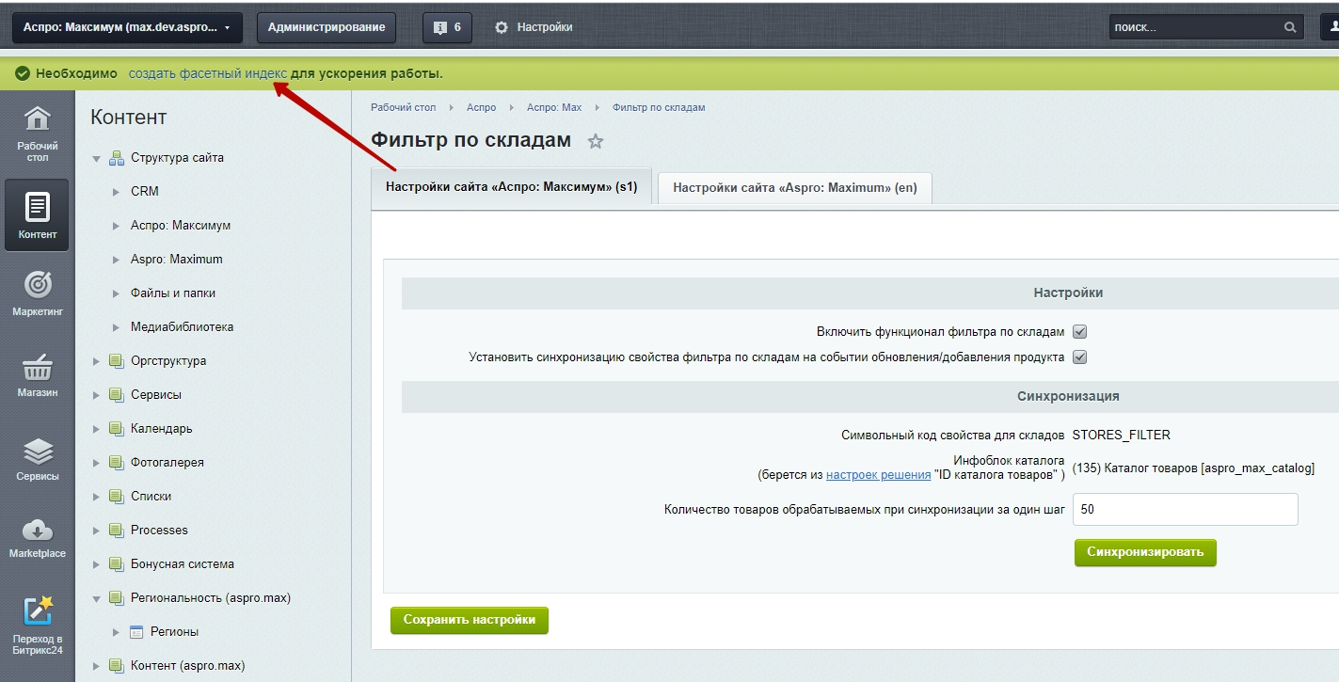This screenshot has height=682, width=1339.
Task: Expand the Сервисы tree node
Action: (96, 395)
